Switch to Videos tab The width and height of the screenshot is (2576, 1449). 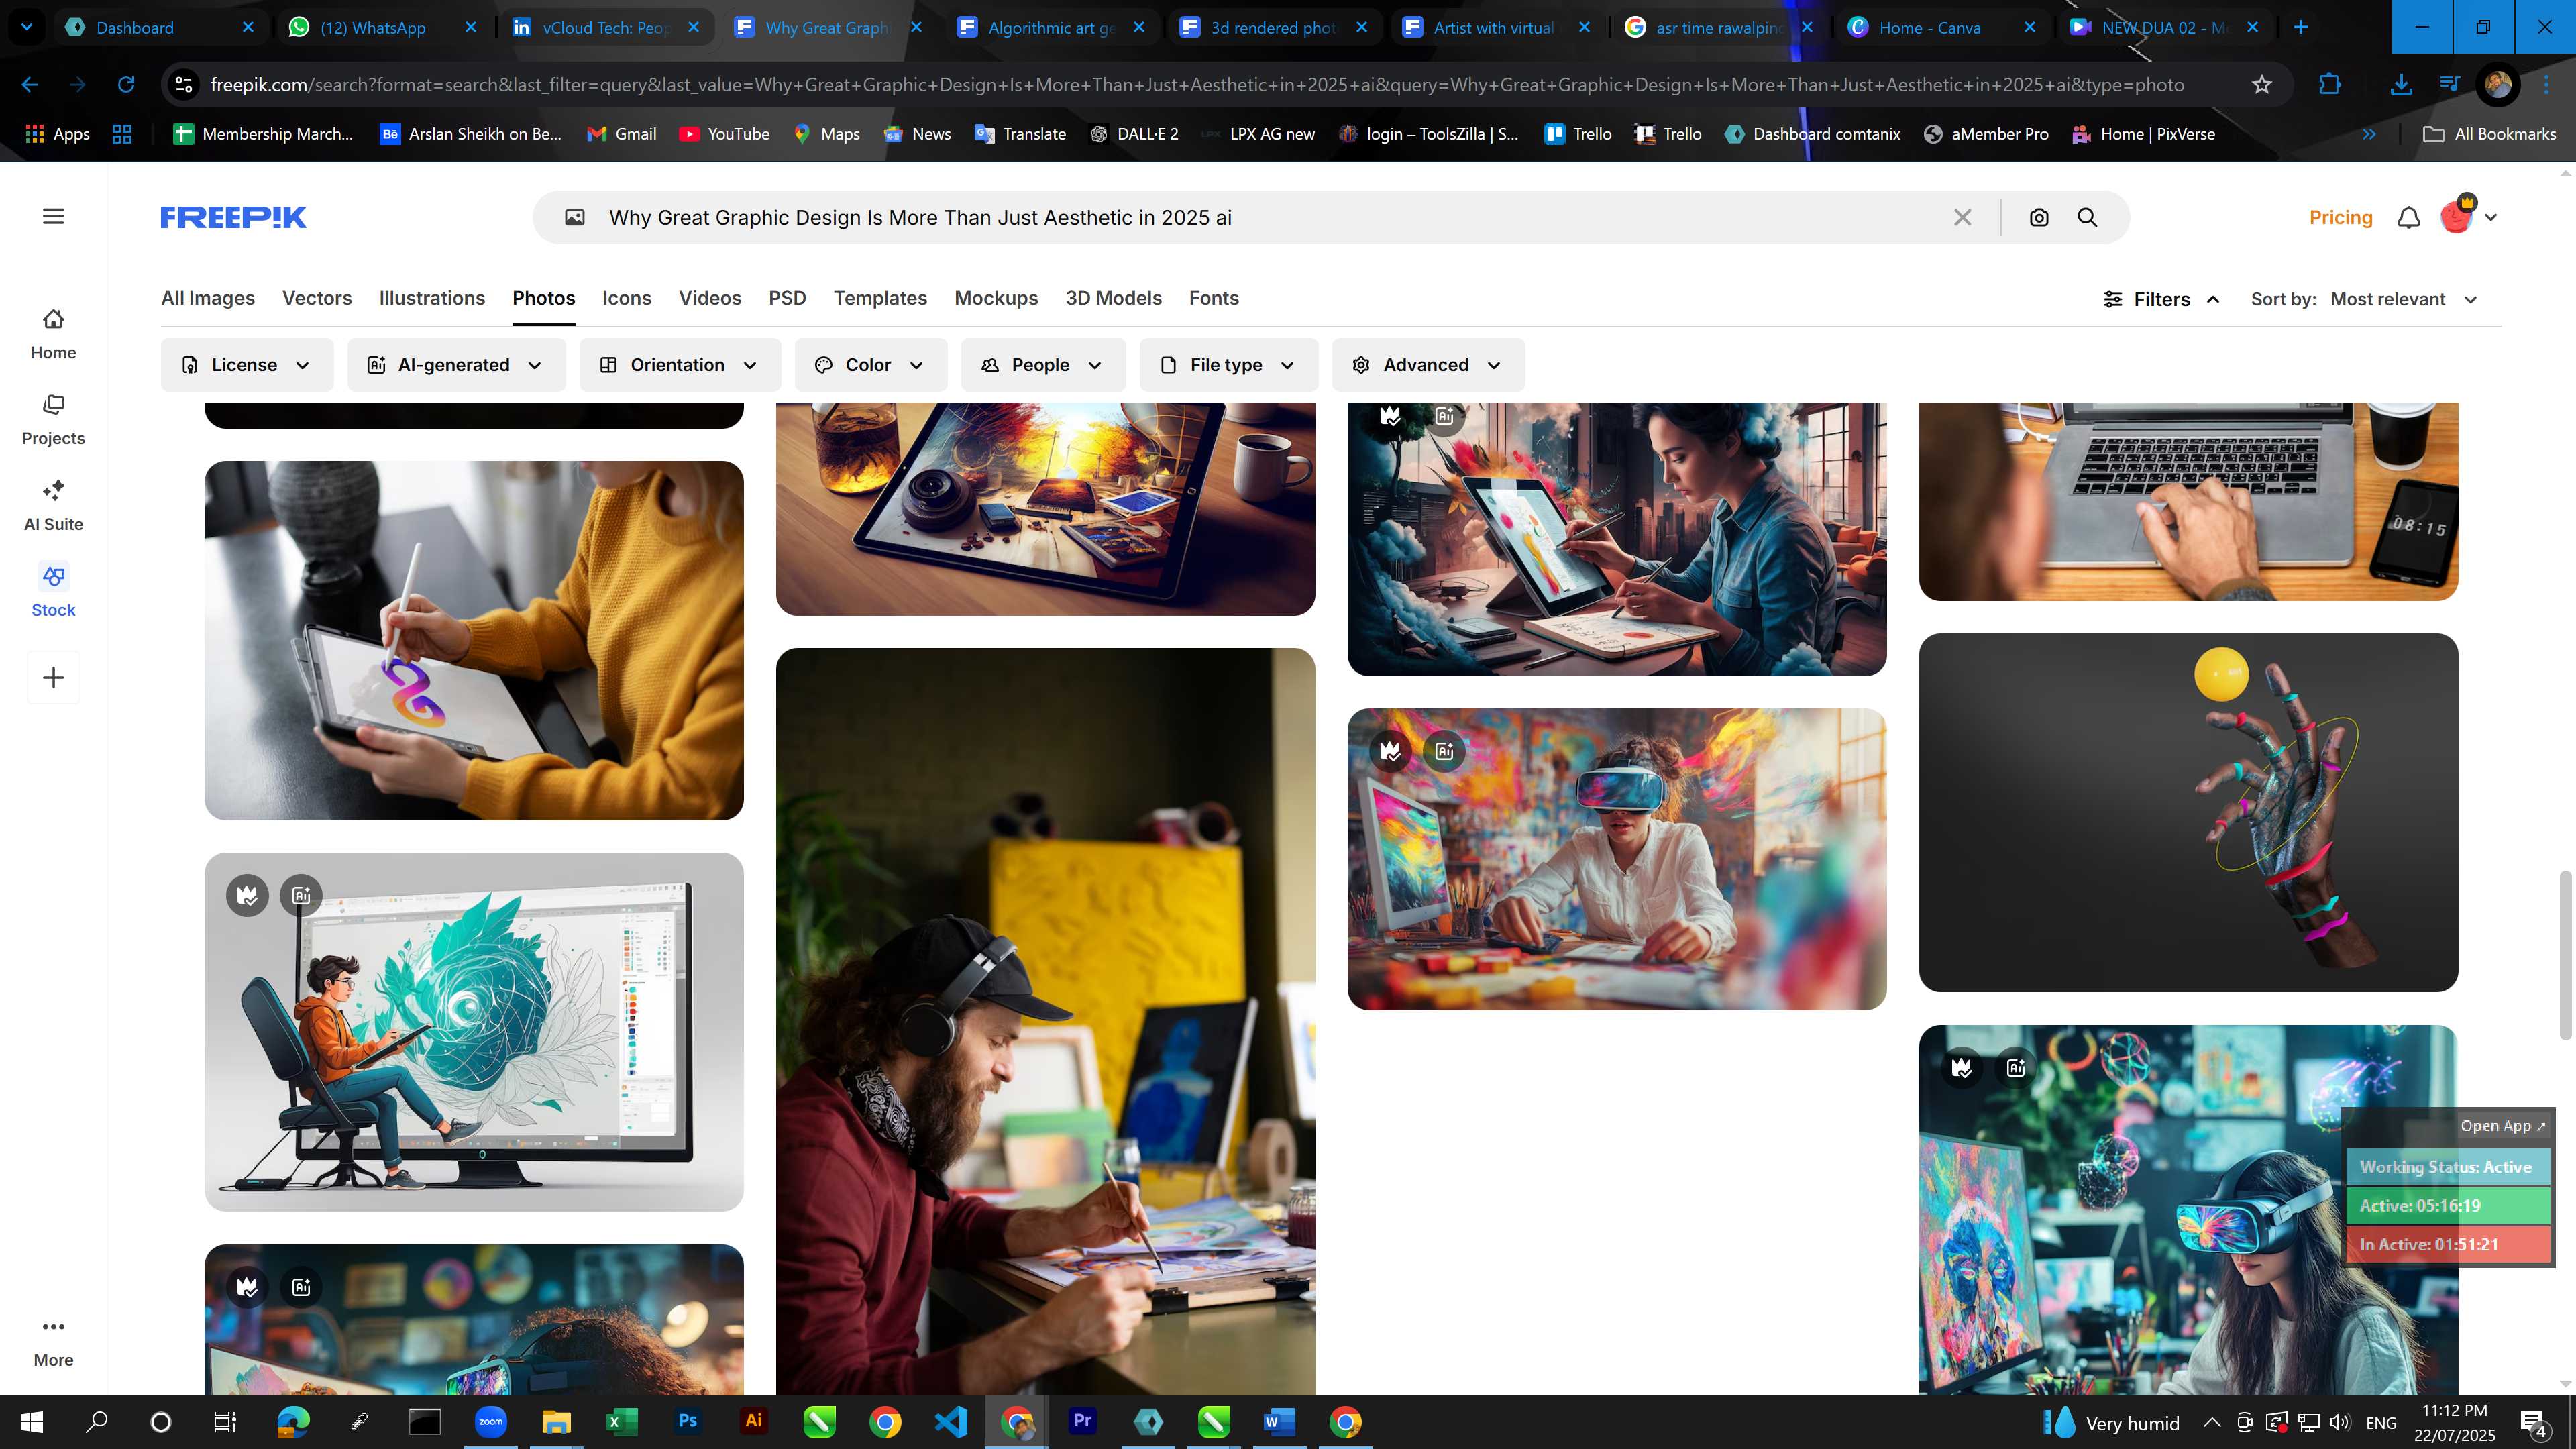pyautogui.click(x=710, y=298)
